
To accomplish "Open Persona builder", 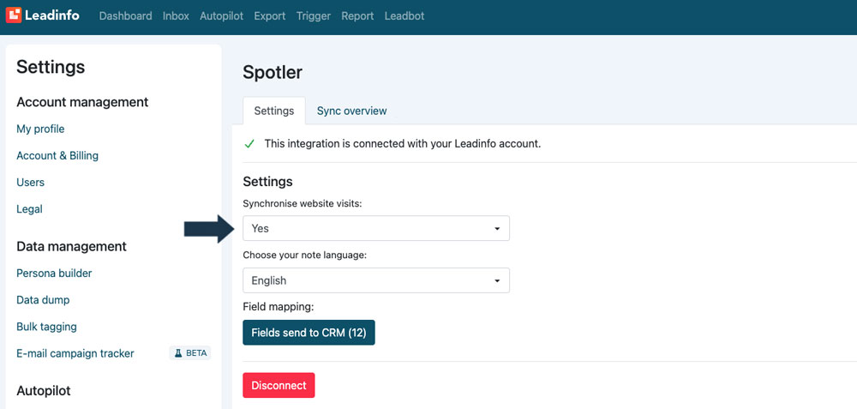I will [54, 273].
